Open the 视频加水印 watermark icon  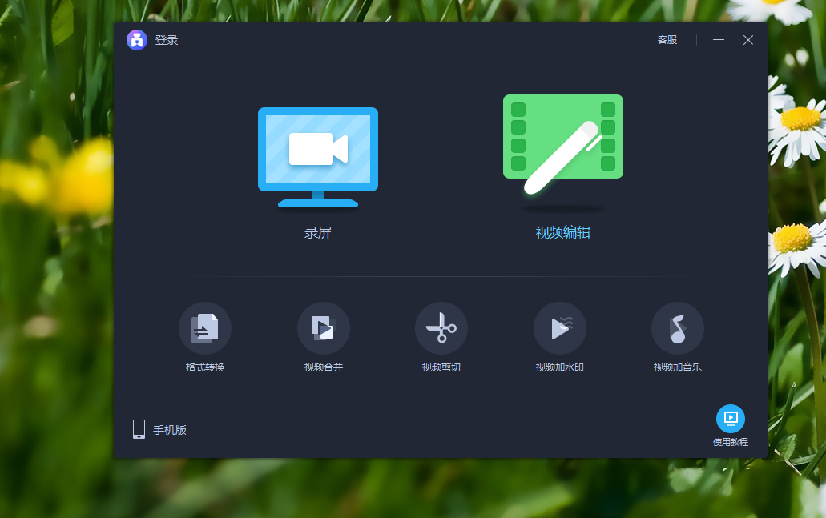(x=560, y=328)
